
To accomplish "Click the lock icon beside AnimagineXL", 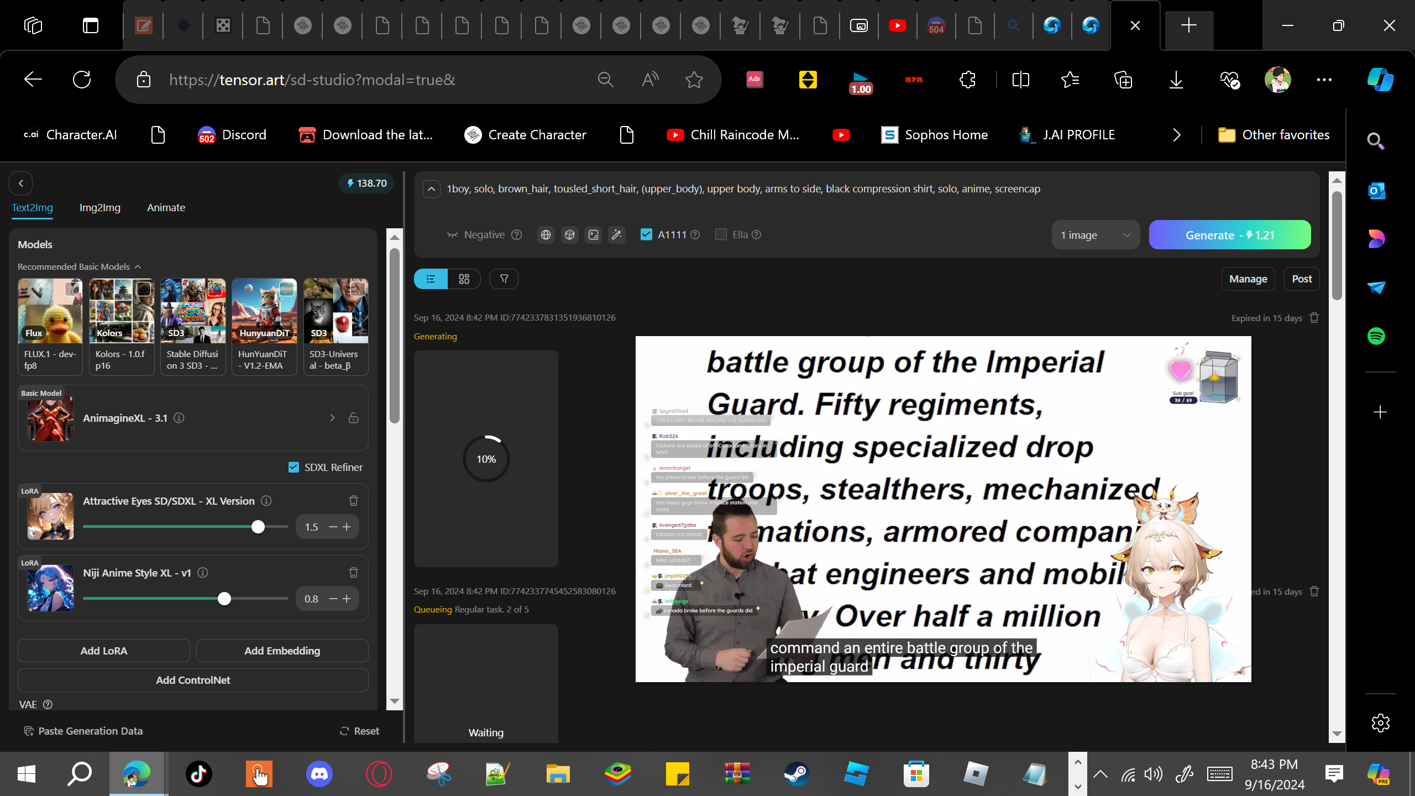I will 354,418.
